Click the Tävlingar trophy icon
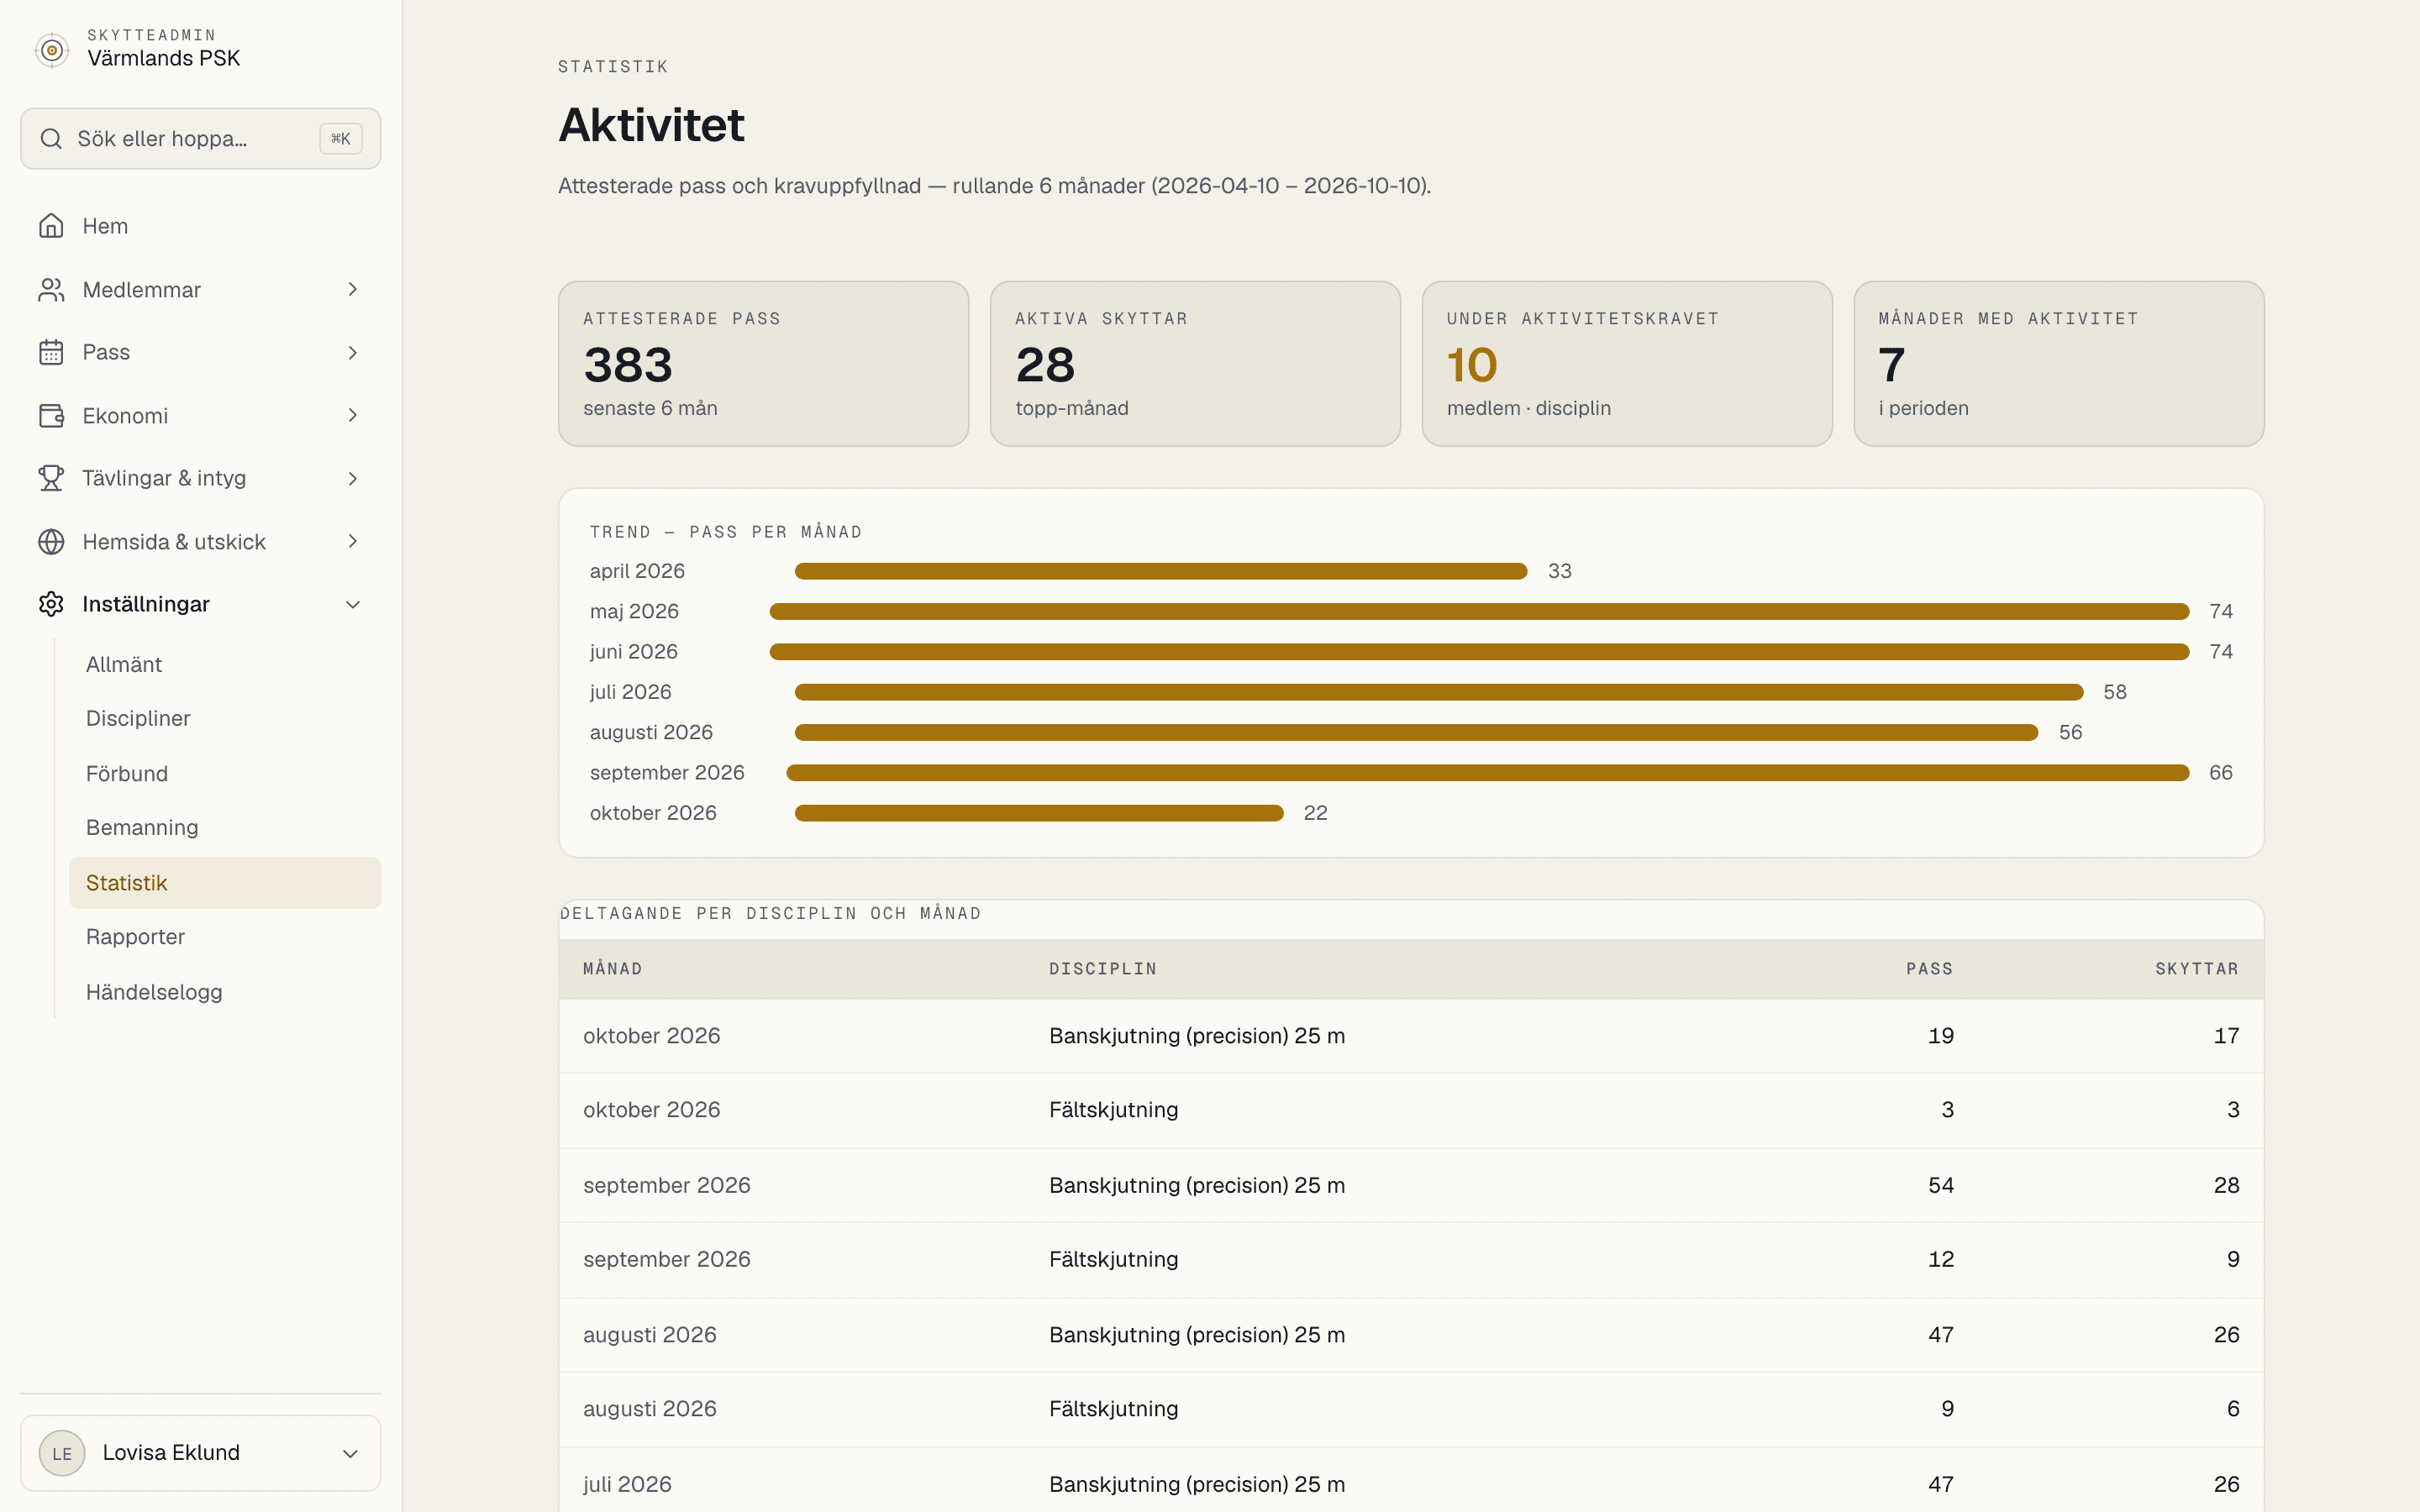The width and height of the screenshot is (2420, 1512). [x=51, y=478]
